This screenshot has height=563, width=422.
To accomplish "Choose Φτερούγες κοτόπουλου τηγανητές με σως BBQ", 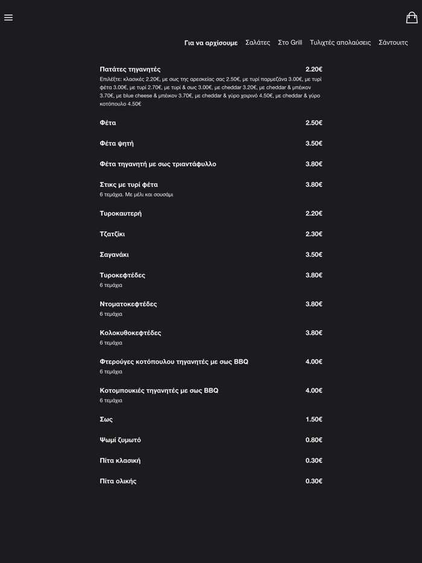I will (174, 362).
